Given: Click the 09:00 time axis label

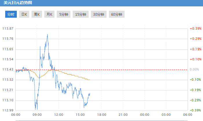Looking at the screenshot, I should click(x=37, y=115).
